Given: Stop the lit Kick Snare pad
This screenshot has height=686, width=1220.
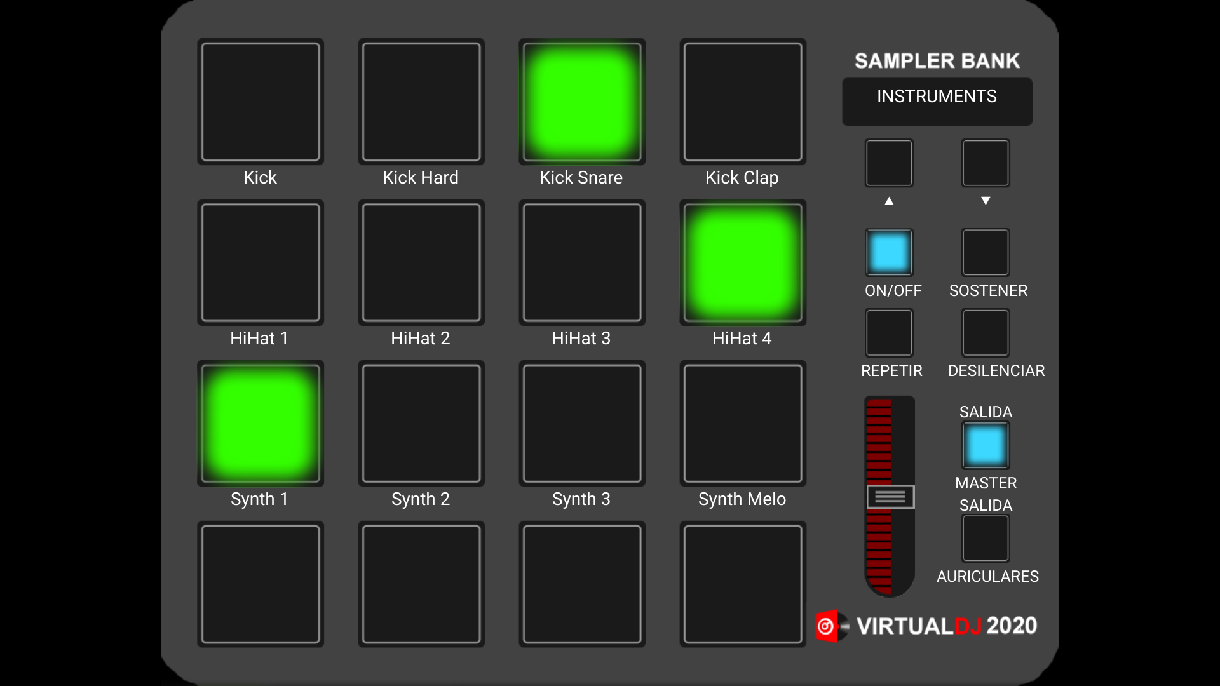Looking at the screenshot, I should tap(582, 102).
